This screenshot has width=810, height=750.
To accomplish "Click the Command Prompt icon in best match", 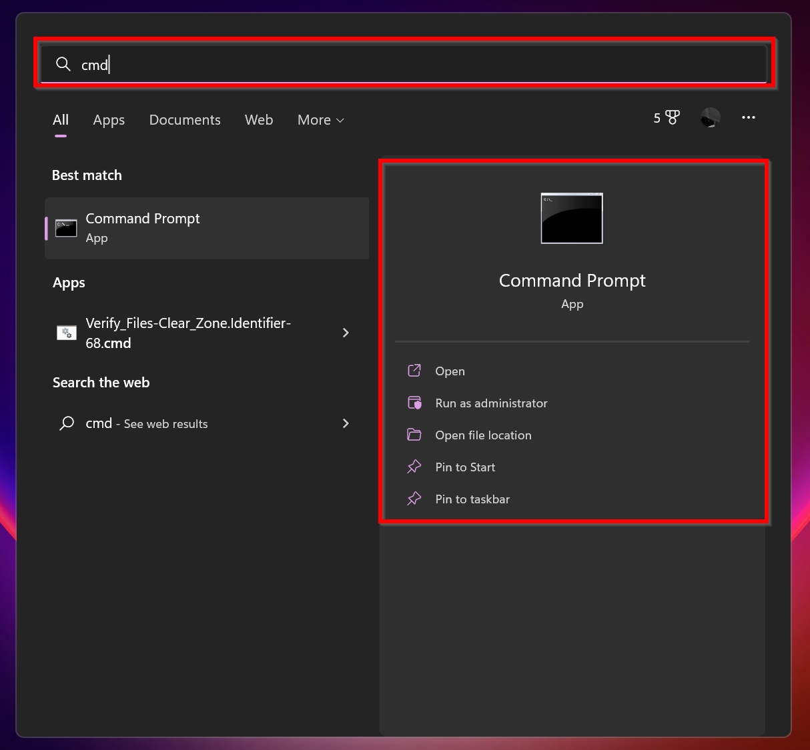I will (x=66, y=228).
